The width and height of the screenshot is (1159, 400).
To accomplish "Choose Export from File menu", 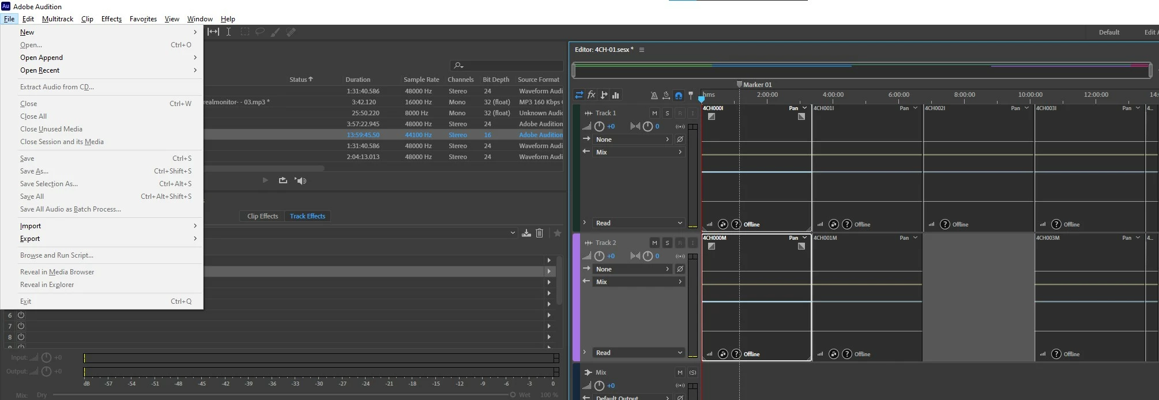I will [102, 239].
